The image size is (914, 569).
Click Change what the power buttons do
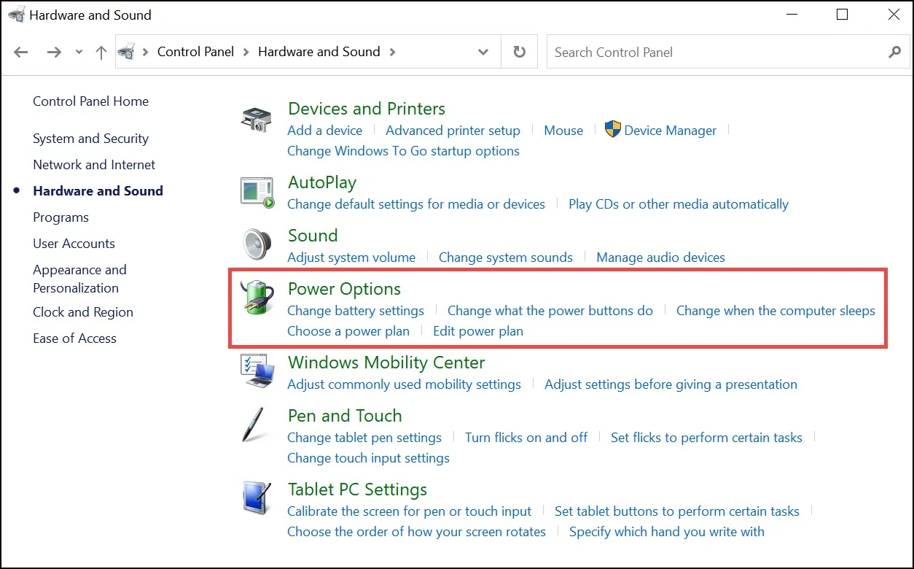pyautogui.click(x=550, y=311)
